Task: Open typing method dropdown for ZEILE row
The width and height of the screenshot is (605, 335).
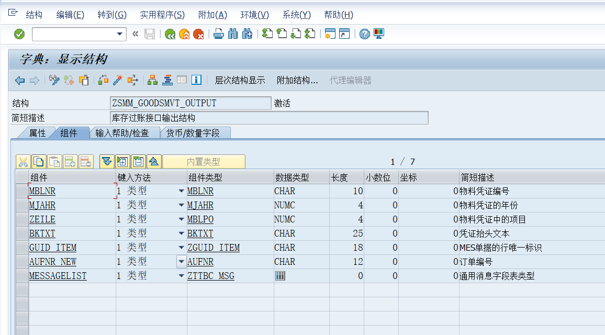Action: tap(182, 219)
